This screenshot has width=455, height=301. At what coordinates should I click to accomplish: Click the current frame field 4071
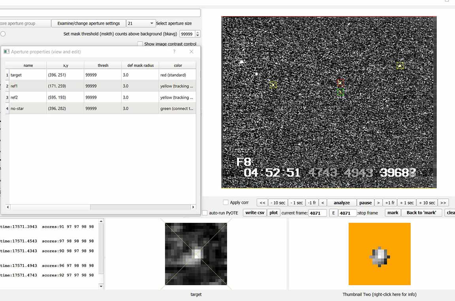coord(317,213)
